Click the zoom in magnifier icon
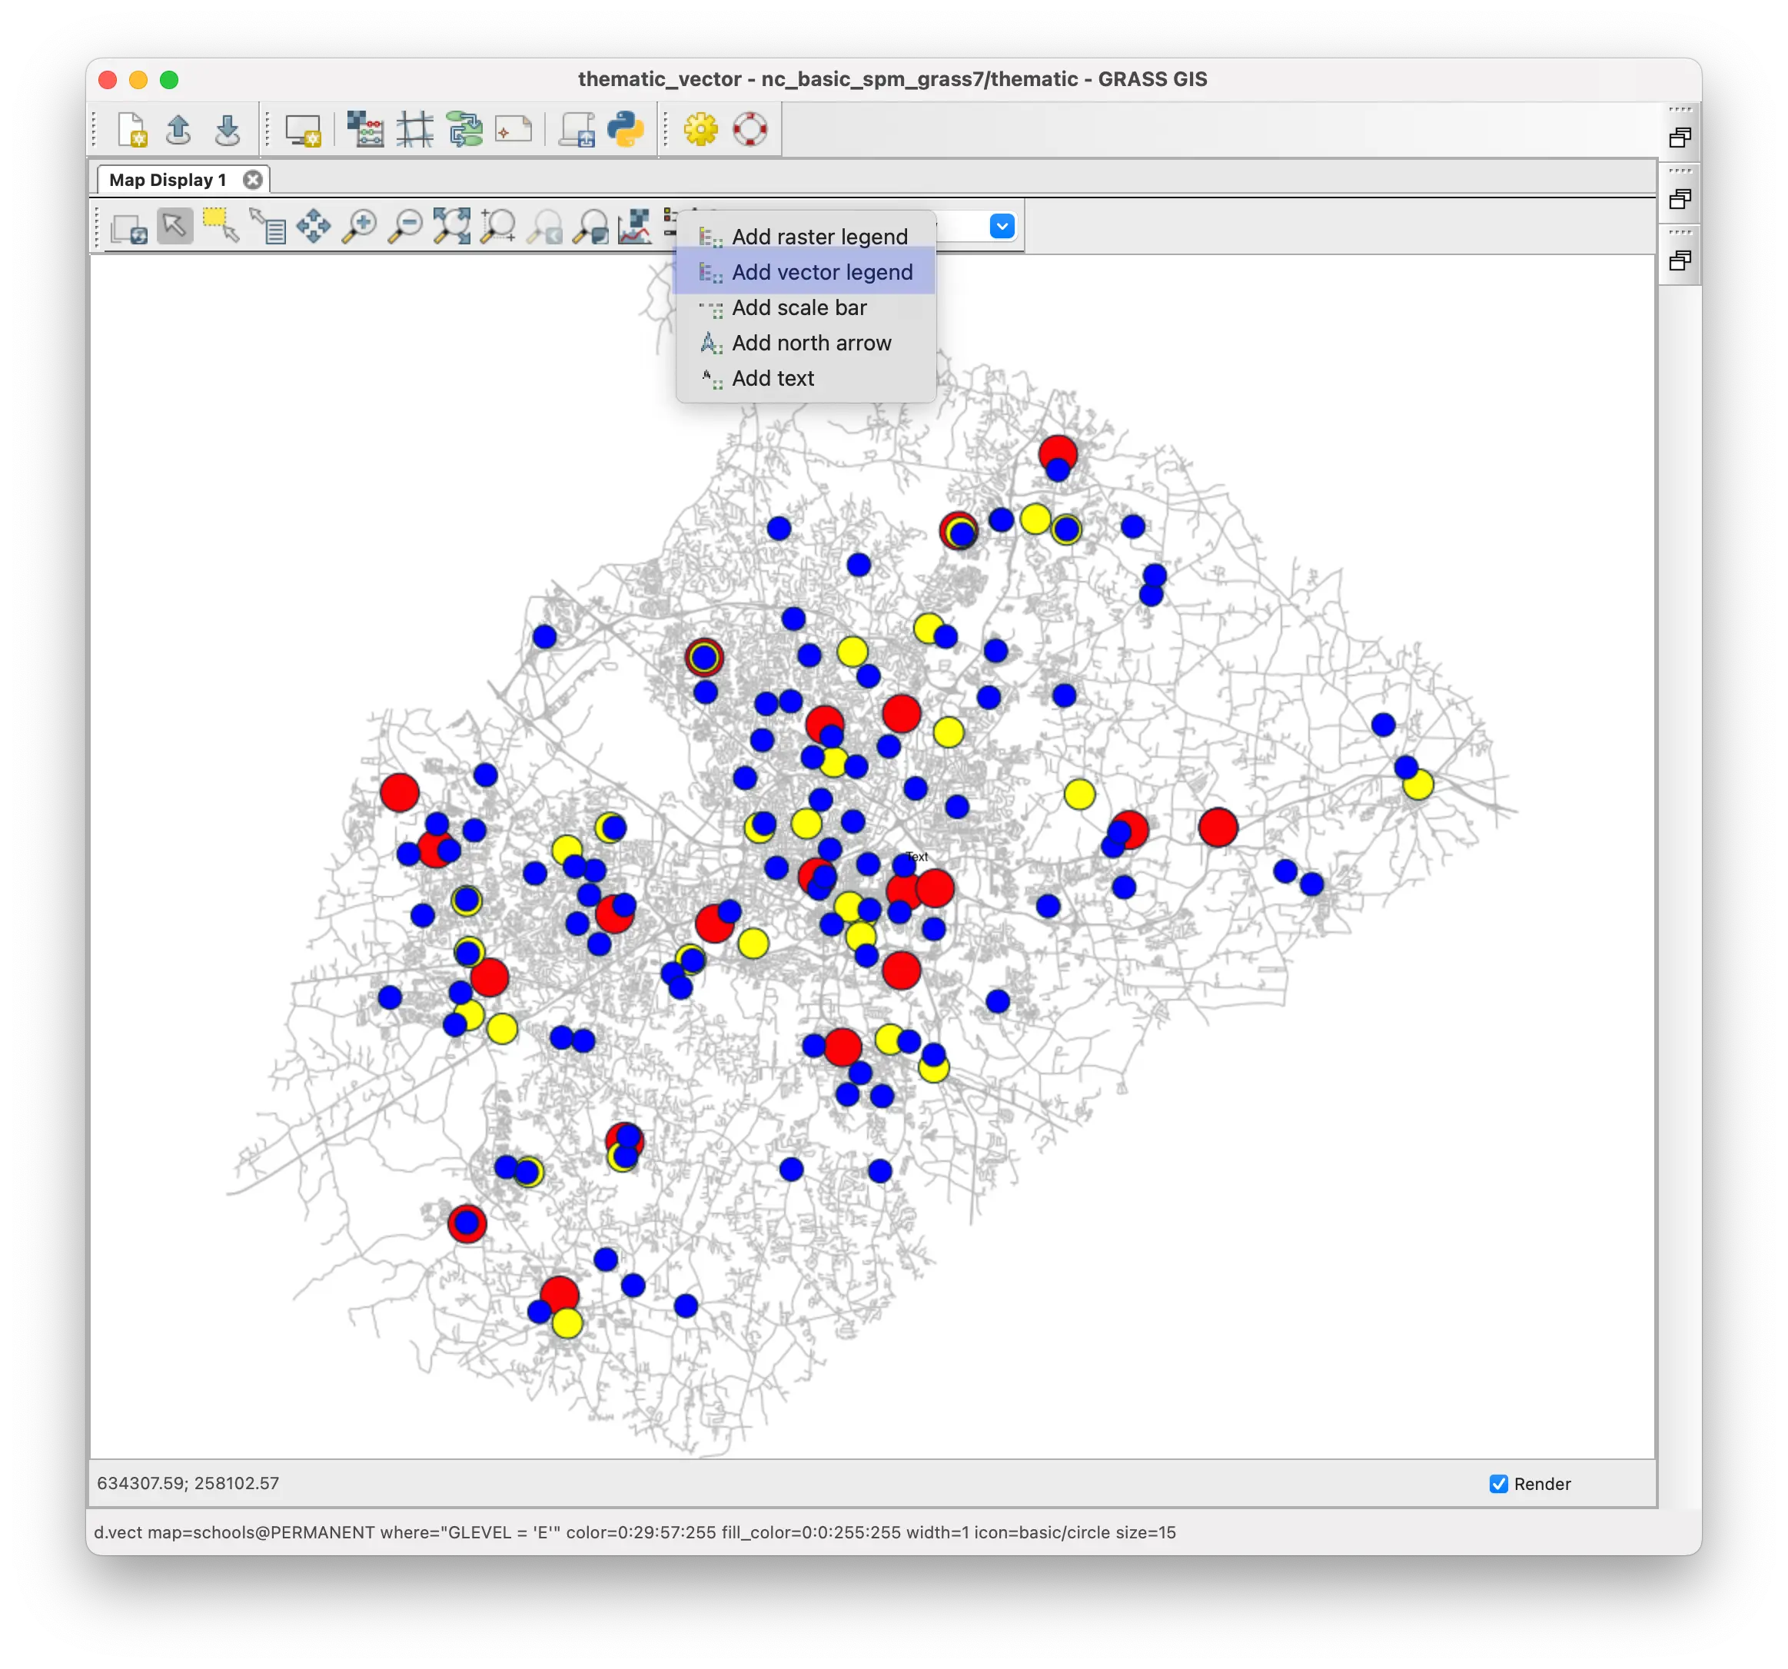Viewport: 1788px width, 1669px height. click(360, 226)
